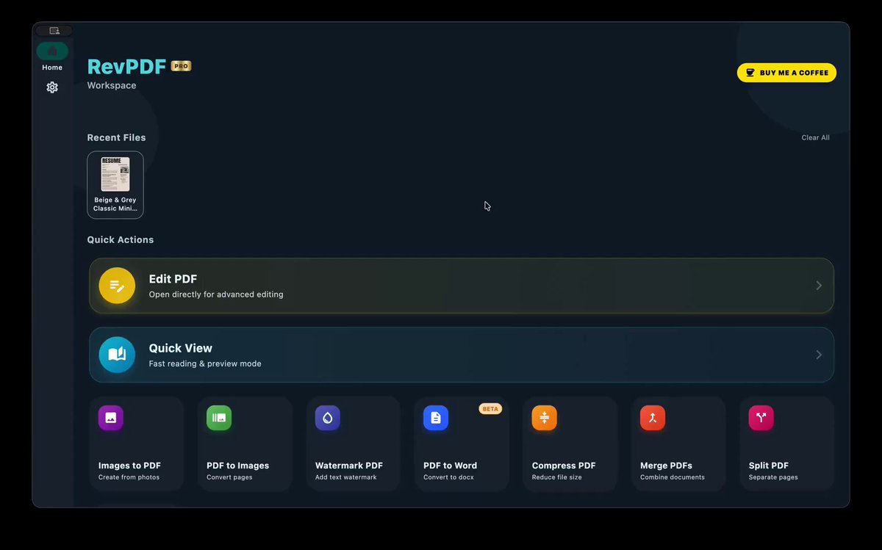Click the 'Merge PDFs' label
Viewport: 882px width, 550px height.
coord(667,466)
